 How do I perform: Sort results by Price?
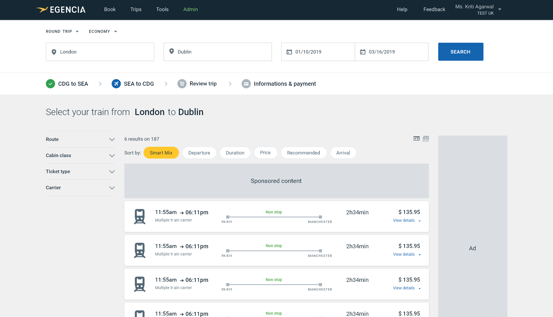click(265, 153)
